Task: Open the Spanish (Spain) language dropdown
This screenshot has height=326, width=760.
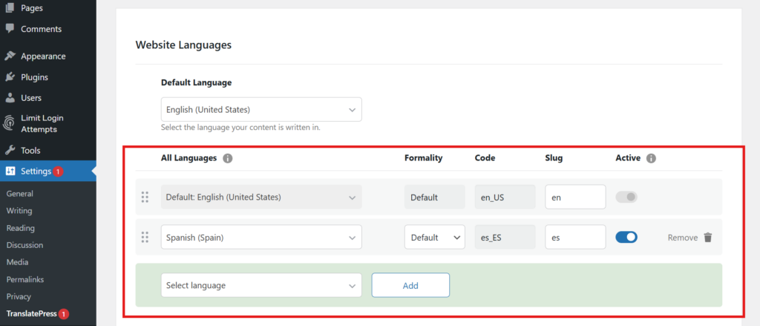Action: [261, 237]
